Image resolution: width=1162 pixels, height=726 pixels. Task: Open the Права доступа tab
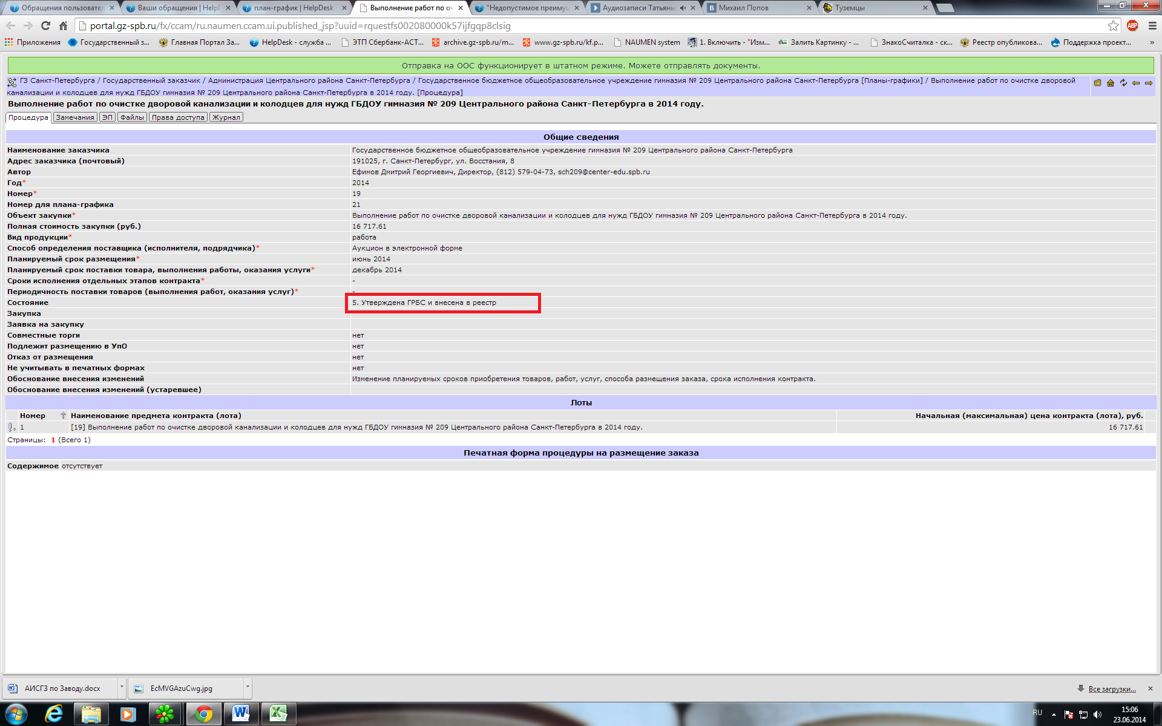[x=178, y=117]
